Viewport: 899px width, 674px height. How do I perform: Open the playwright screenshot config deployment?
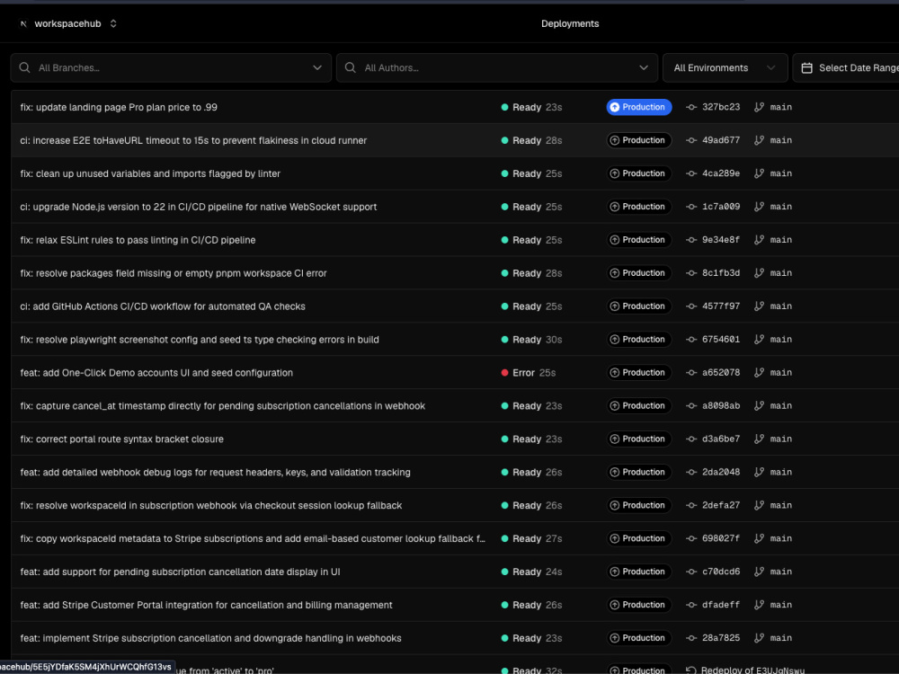coord(200,340)
